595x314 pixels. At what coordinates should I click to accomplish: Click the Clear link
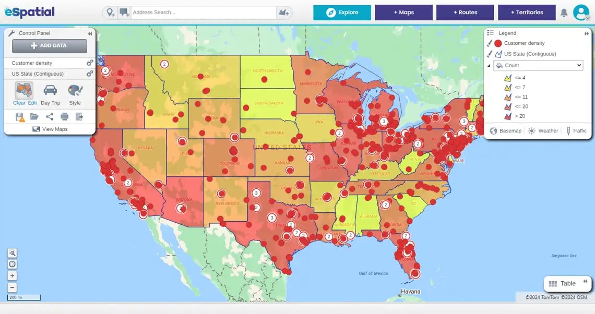(x=19, y=103)
